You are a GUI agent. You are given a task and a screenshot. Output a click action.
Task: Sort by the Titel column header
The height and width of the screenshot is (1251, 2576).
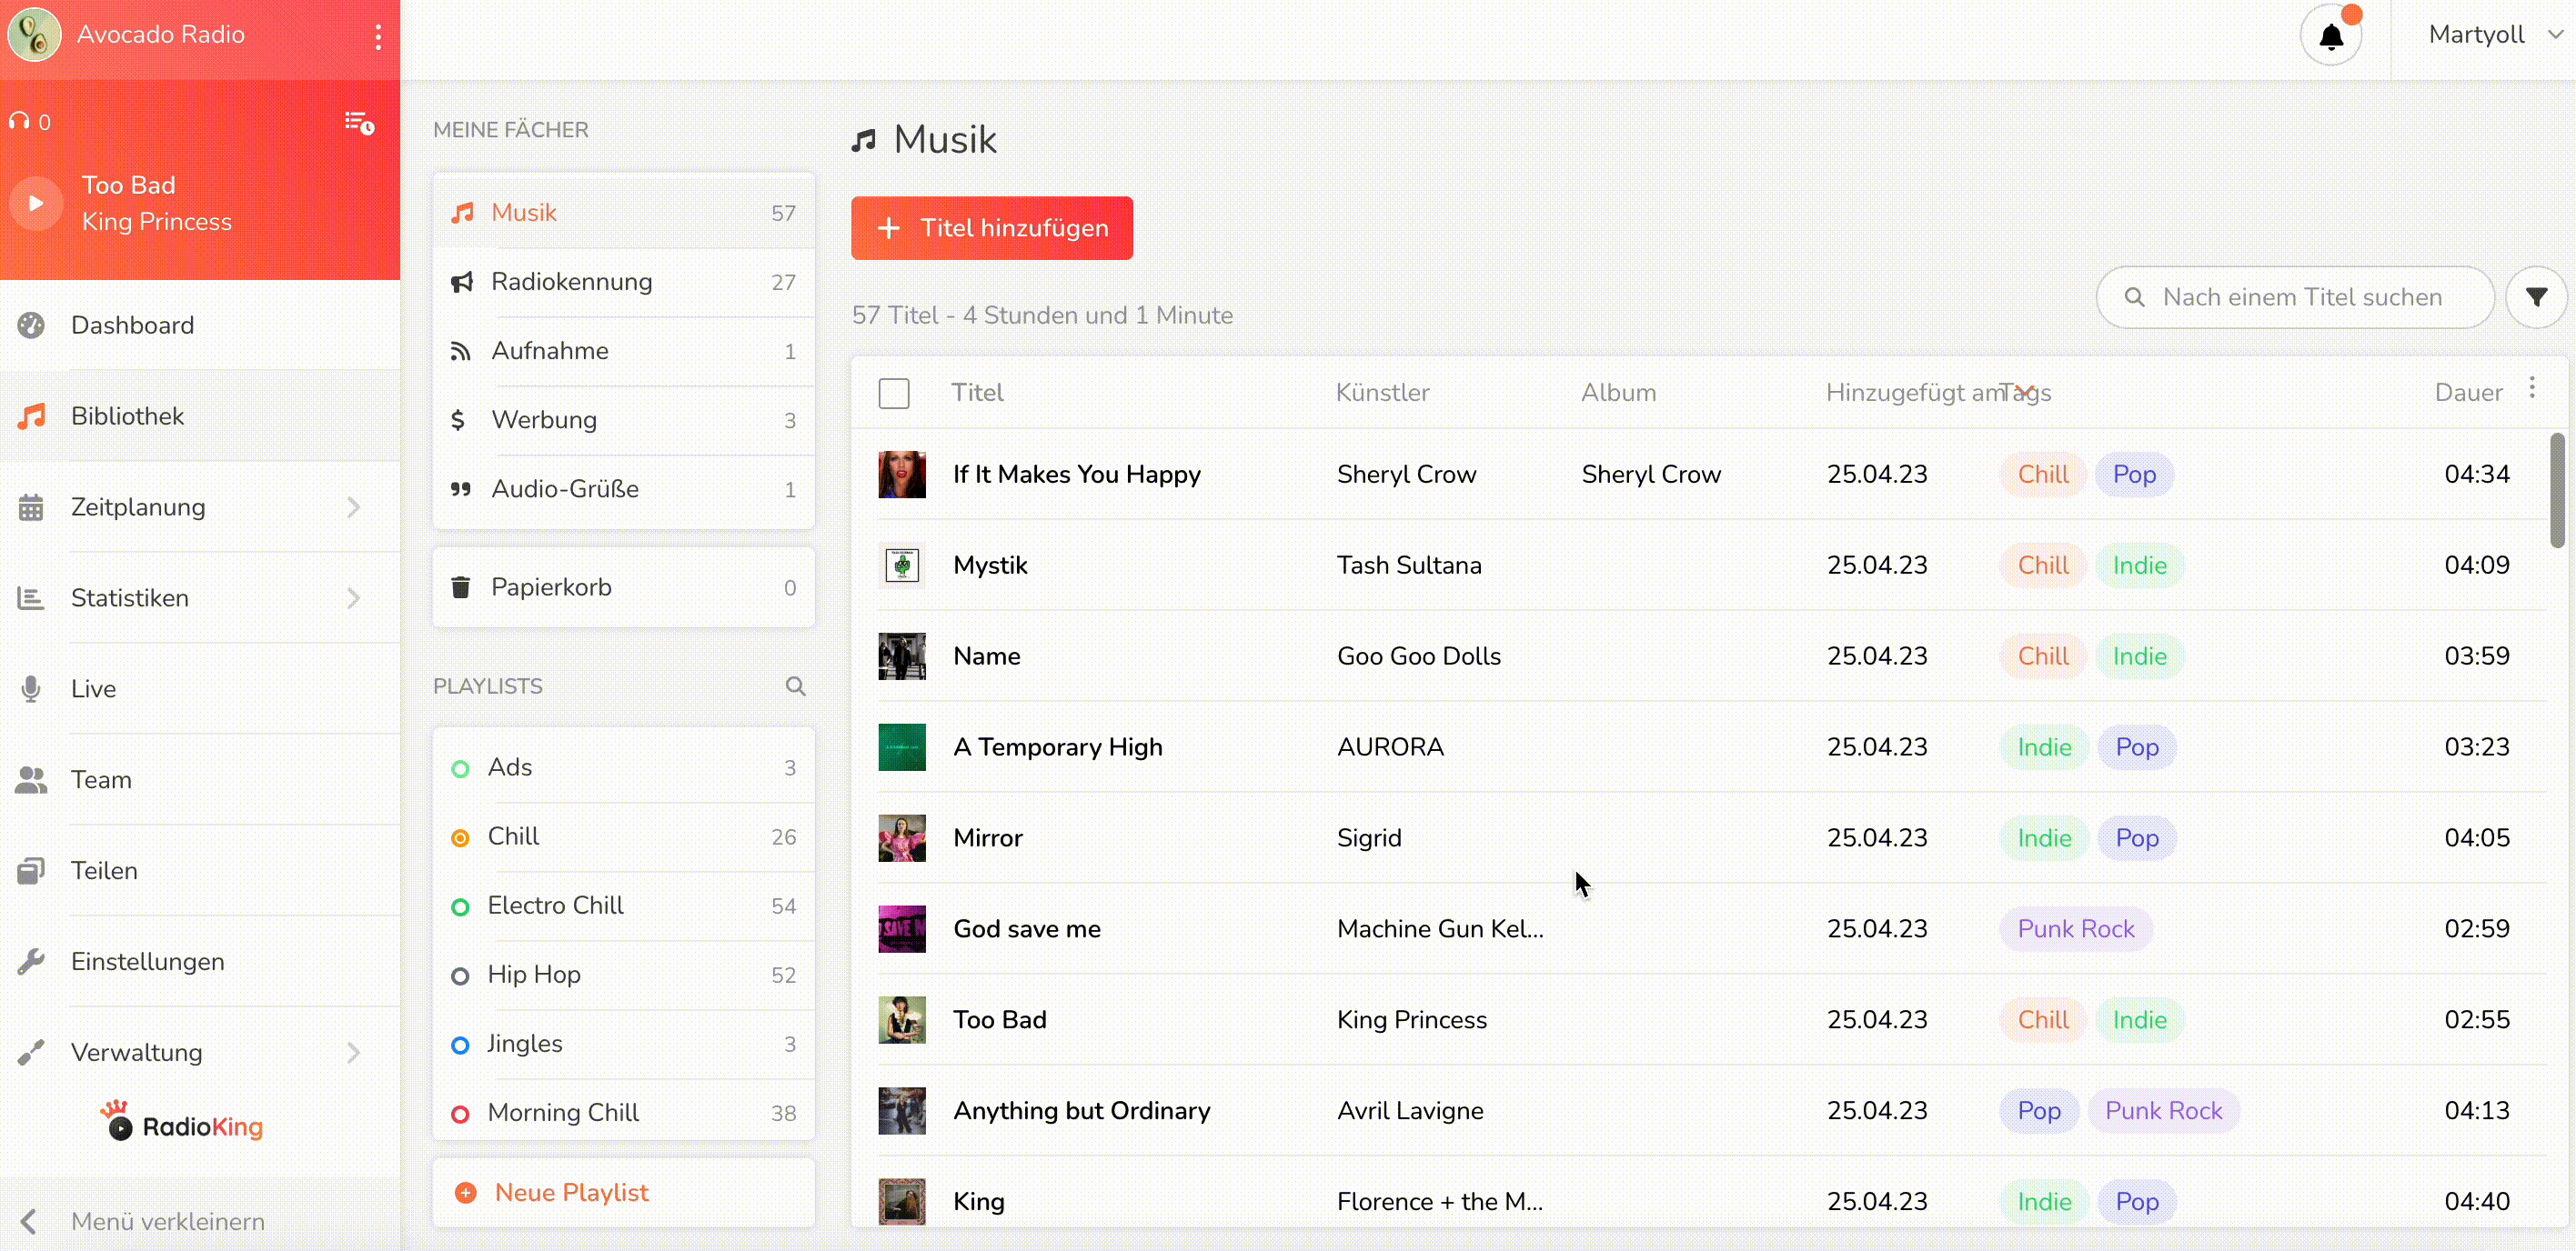[977, 393]
